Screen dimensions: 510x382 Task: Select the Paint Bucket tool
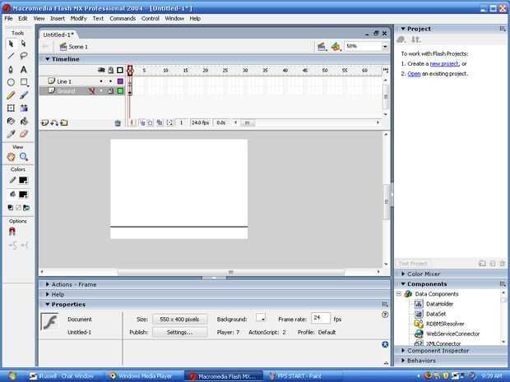pyautogui.click(x=23, y=121)
